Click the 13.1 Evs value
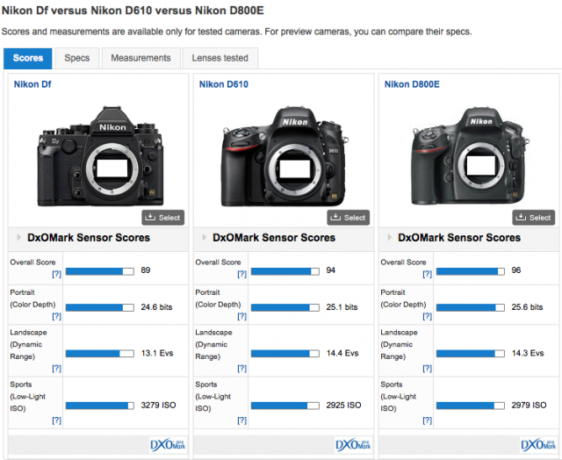Screen dimensions: 562x460 pos(157,353)
